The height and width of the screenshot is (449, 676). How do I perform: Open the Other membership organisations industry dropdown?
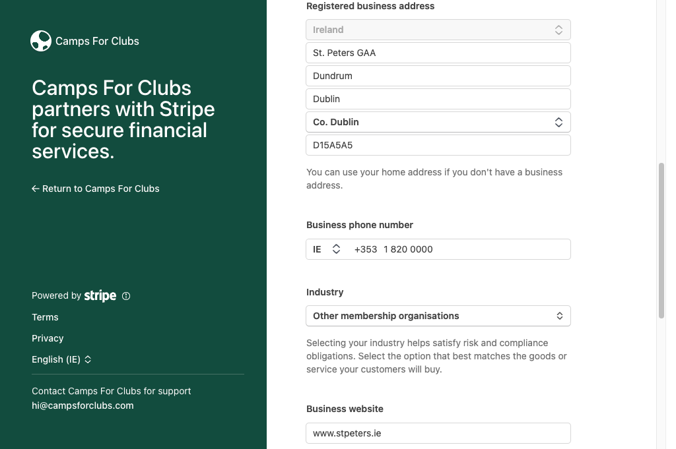[x=438, y=316]
